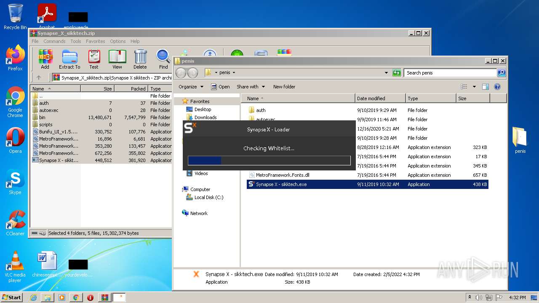Click WinRAR Find magnifier icon
Image resolution: width=539 pixels, height=303 pixels.
[163, 58]
